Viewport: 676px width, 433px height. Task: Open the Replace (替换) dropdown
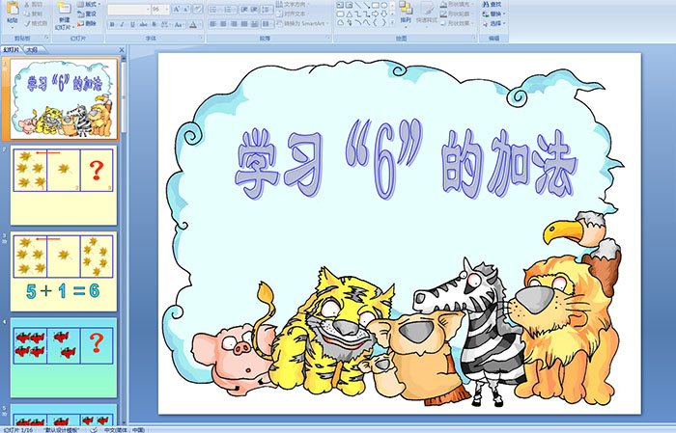pos(494,14)
